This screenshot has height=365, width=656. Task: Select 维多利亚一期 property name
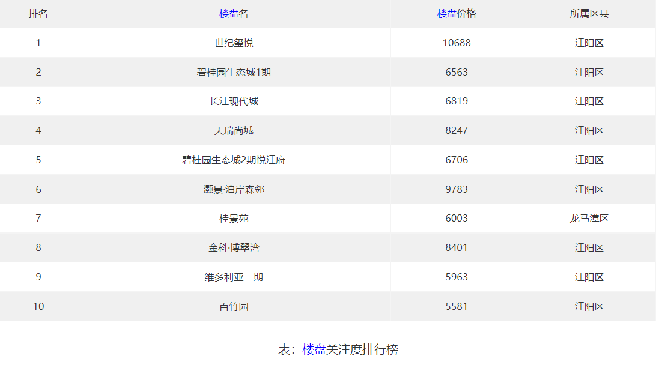(234, 277)
